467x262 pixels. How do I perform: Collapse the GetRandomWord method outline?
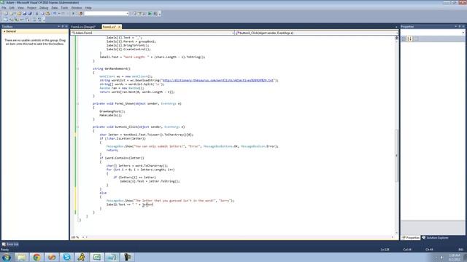[x=78, y=68]
